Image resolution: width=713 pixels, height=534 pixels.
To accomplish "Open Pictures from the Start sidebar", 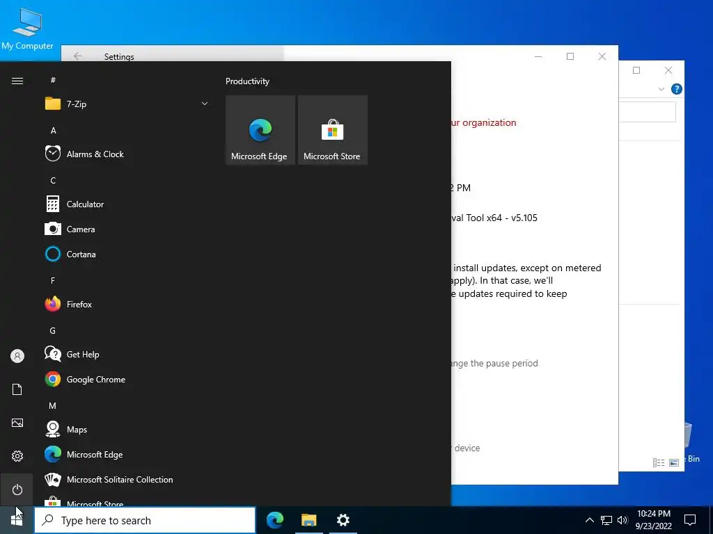I will coord(17,423).
